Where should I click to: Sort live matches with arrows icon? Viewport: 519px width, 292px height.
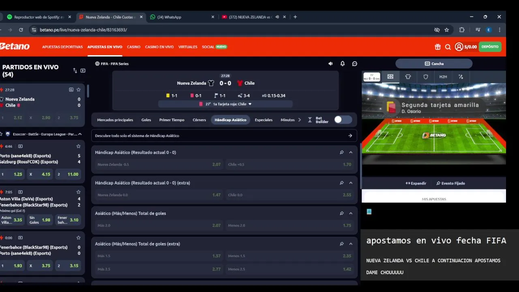click(75, 71)
